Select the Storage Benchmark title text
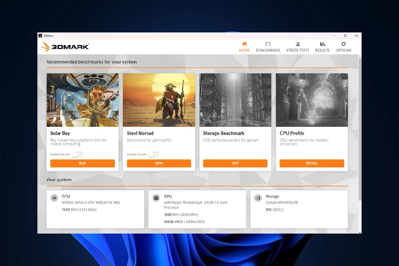This screenshot has width=399, height=266. (223, 133)
